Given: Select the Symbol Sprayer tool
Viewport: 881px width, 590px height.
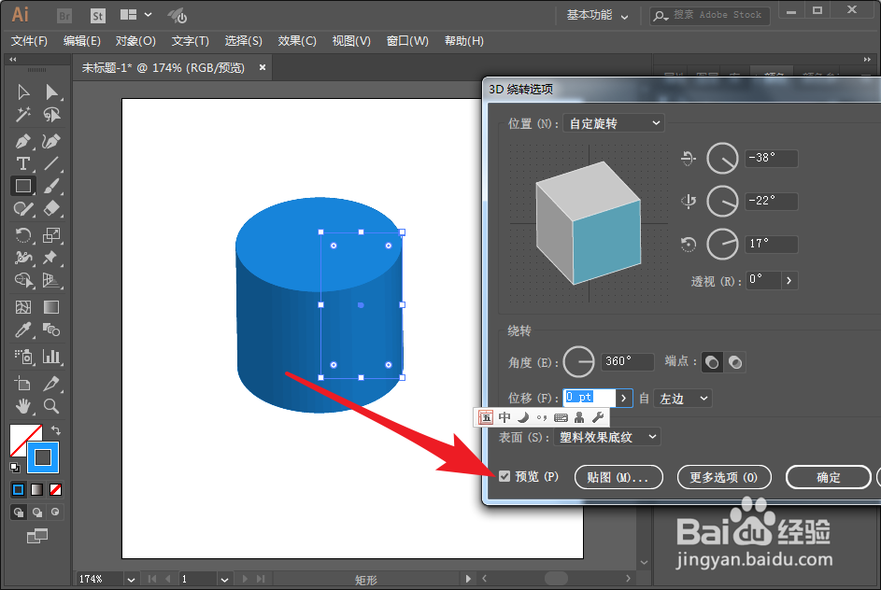Looking at the screenshot, I should pos(23,357).
